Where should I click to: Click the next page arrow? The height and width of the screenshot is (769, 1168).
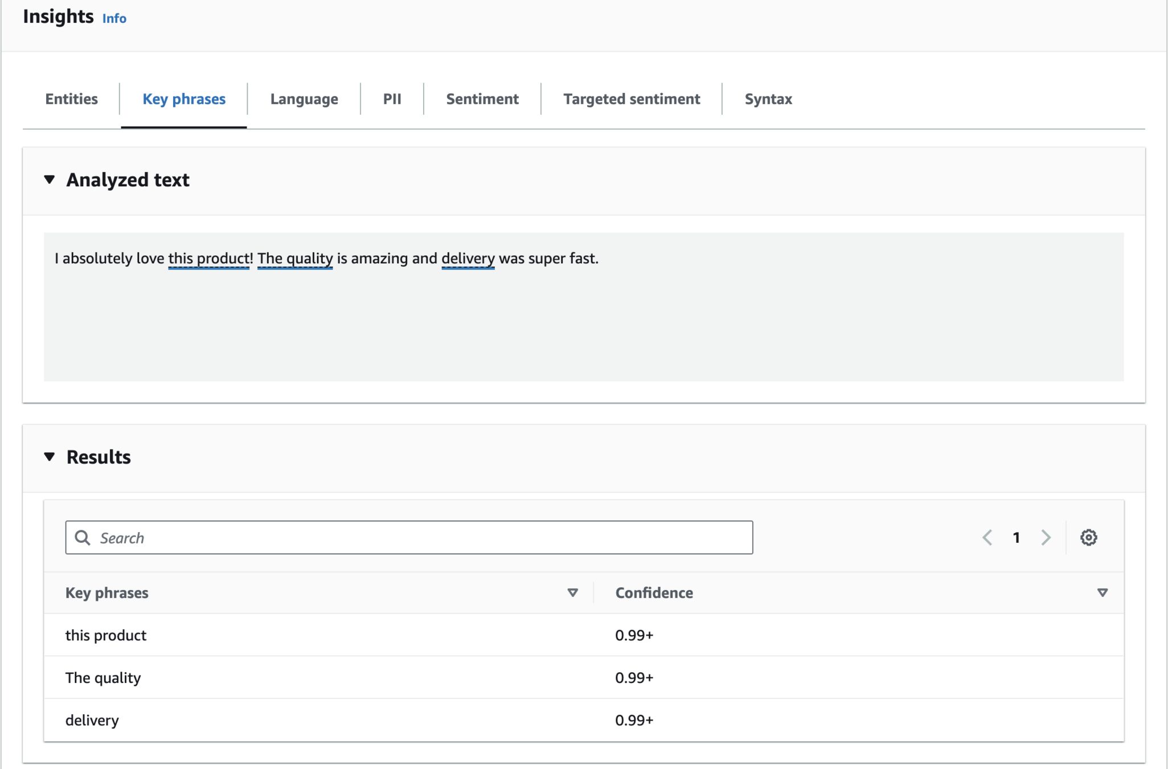click(1046, 537)
